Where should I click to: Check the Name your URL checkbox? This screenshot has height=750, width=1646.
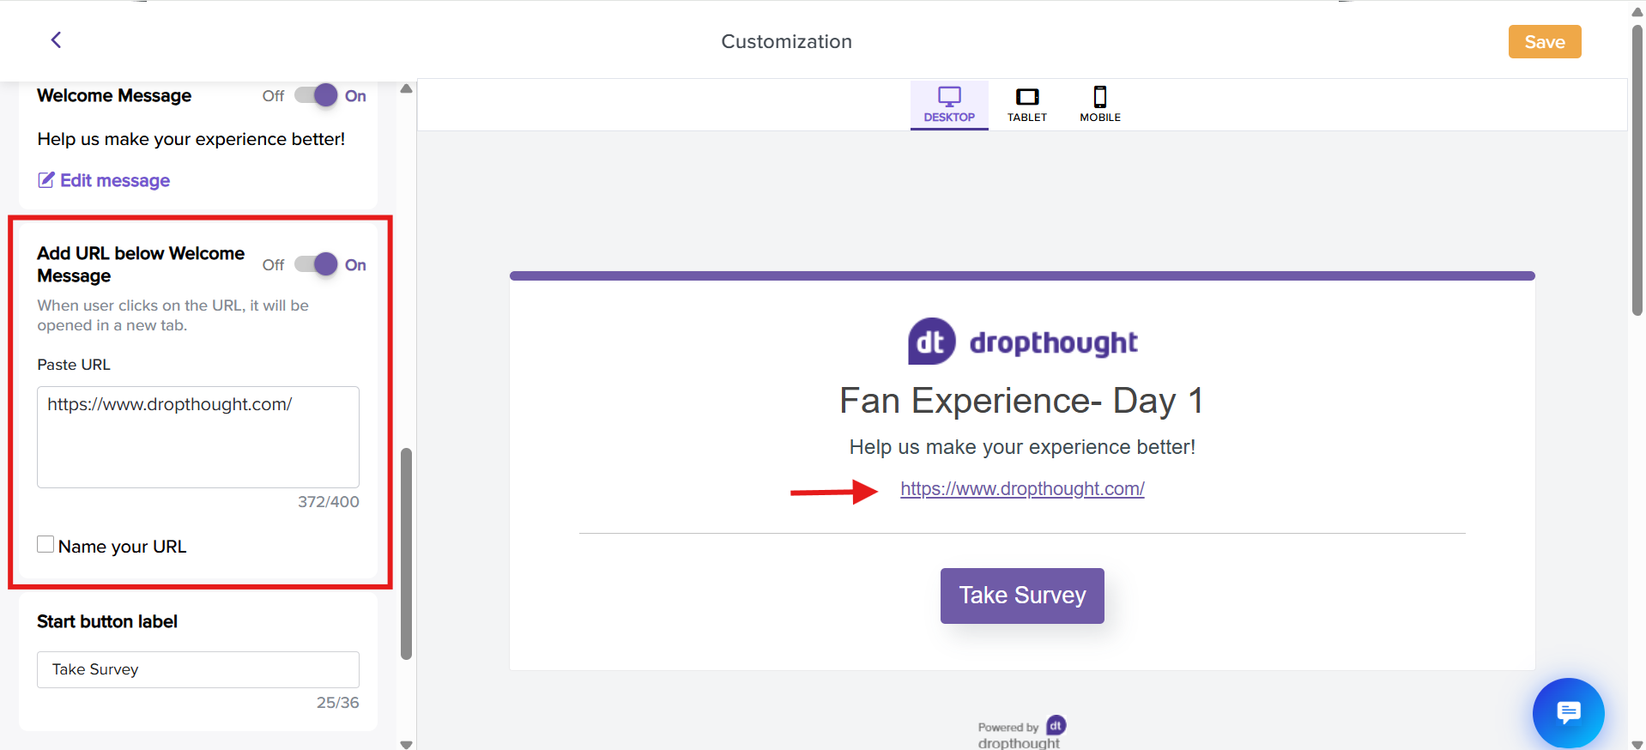point(45,544)
